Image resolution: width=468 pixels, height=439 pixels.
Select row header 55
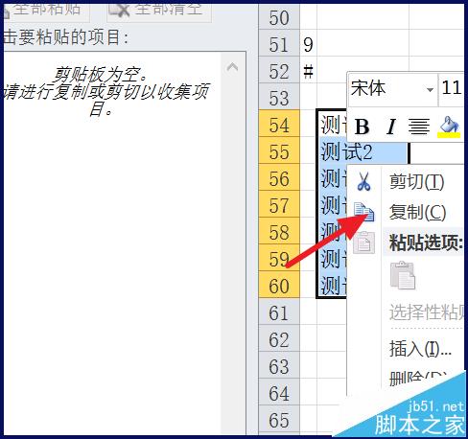[x=279, y=151]
